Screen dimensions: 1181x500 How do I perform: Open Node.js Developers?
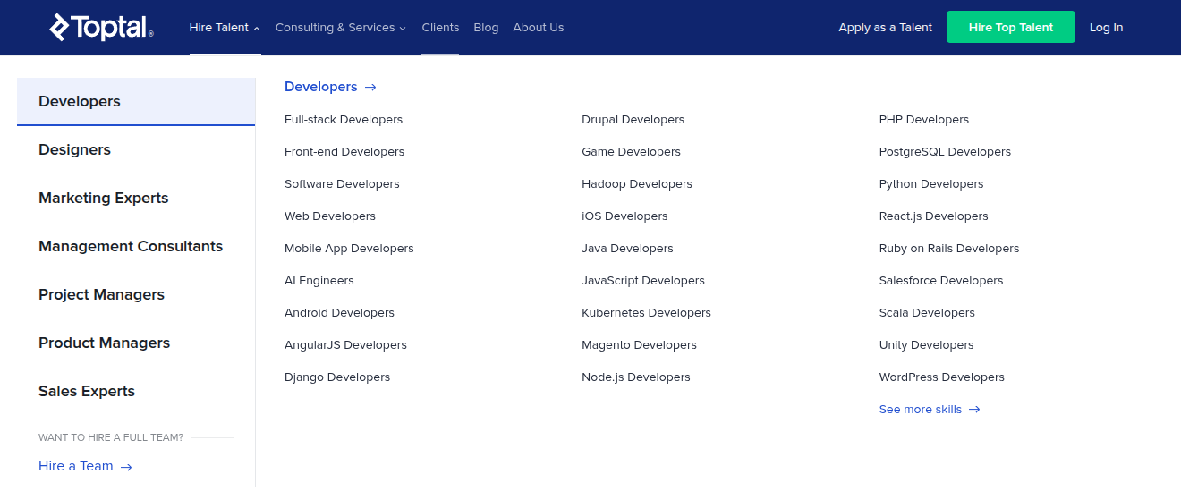(636, 377)
